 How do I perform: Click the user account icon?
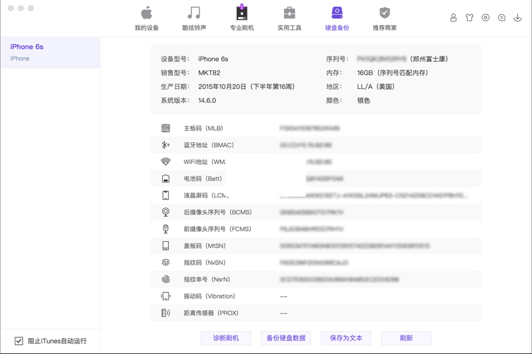454,18
